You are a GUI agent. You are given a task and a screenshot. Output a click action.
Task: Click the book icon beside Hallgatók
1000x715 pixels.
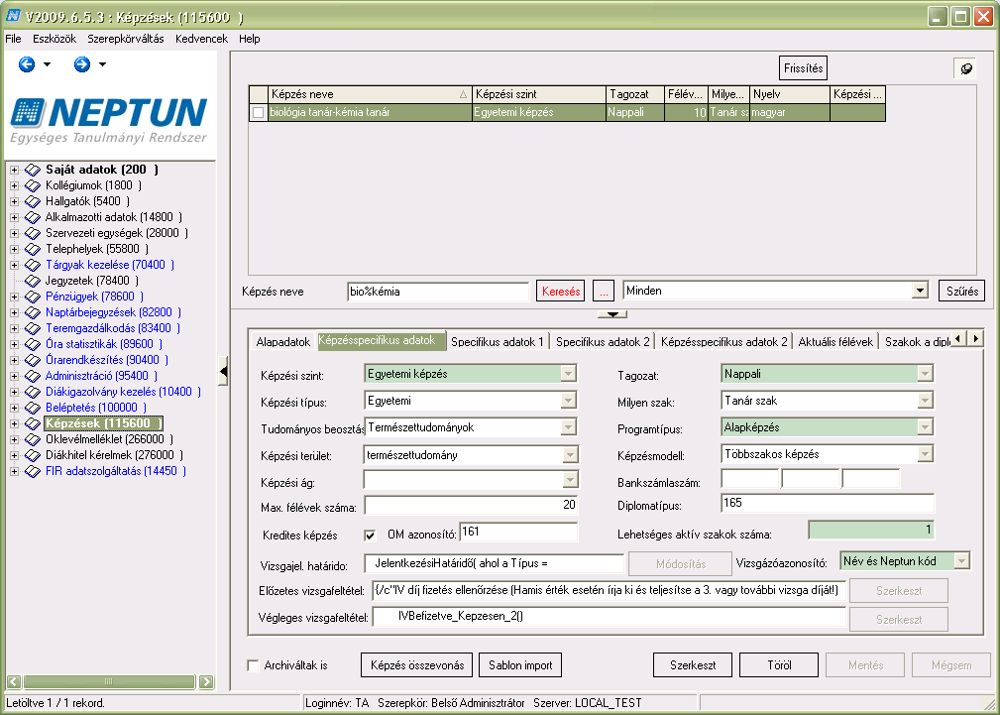33,201
